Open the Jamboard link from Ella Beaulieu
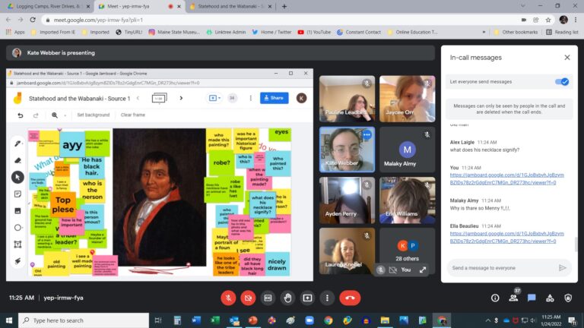 [x=506, y=237]
